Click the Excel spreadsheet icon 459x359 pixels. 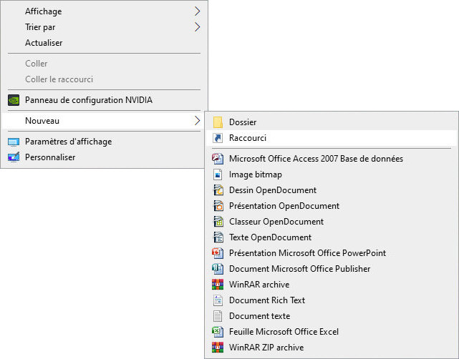pos(218,332)
